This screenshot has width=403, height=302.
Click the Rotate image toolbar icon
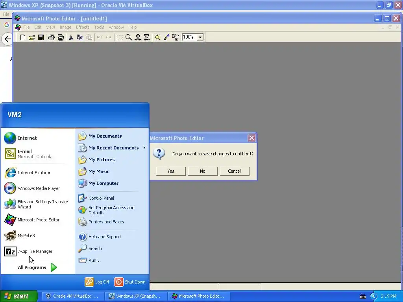tap(176, 37)
